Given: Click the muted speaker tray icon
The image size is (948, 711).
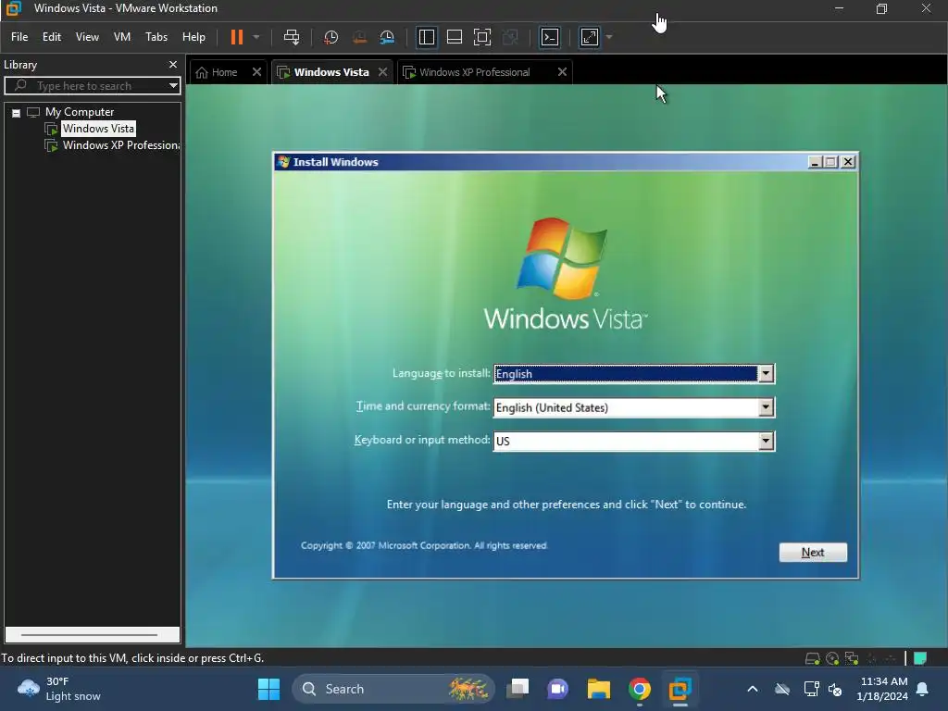Looking at the screenshot, I should [x=835, y=689].
